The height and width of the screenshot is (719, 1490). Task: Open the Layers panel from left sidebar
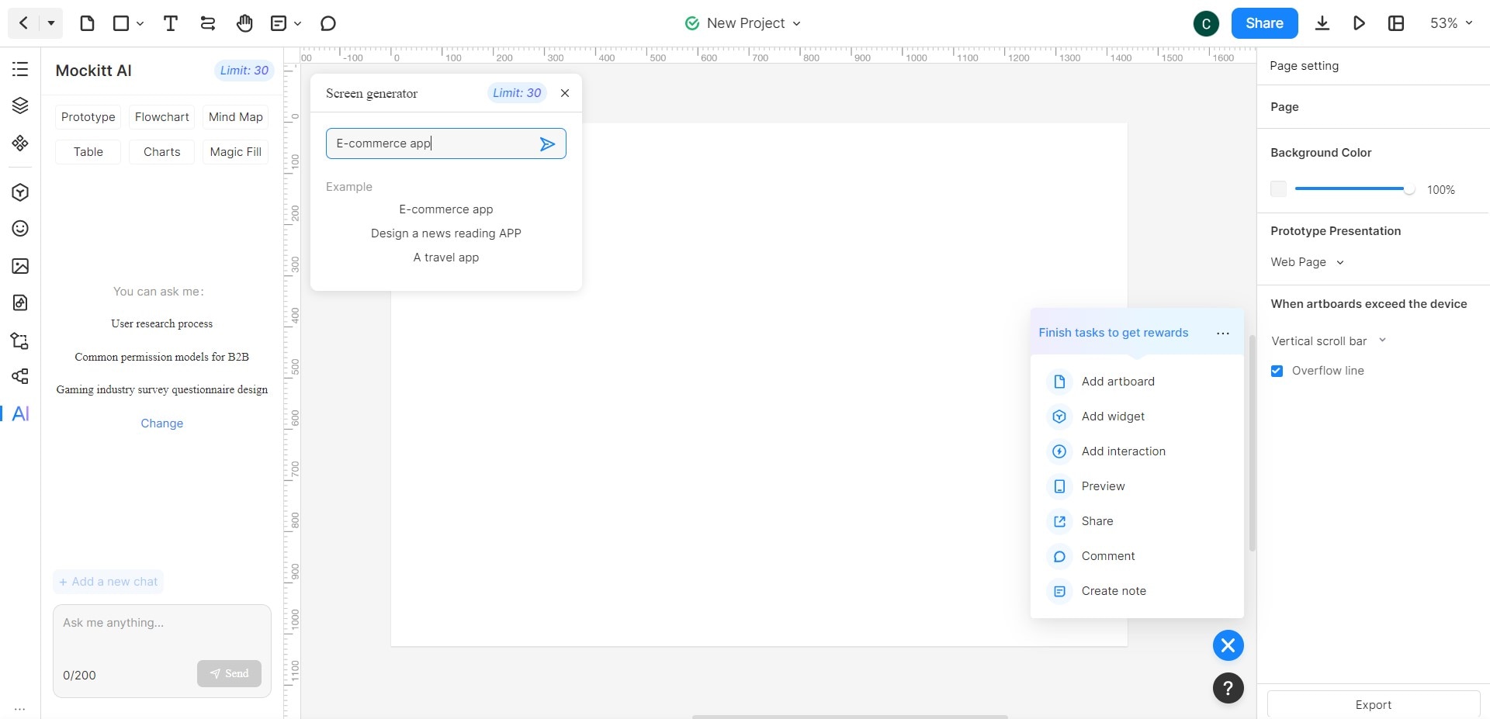pos(20,105)
